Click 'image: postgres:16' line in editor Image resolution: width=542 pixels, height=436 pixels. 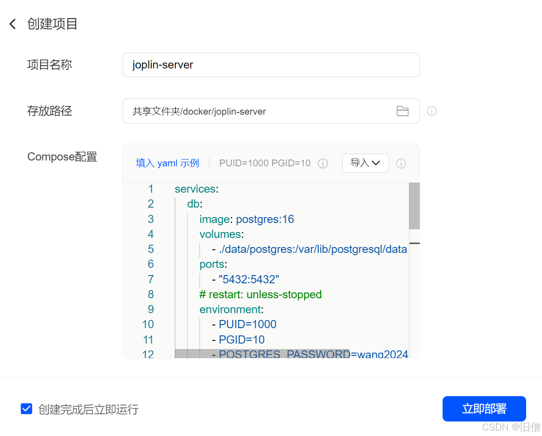[246, 219]
